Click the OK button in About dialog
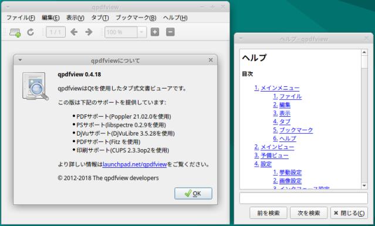Viewport: 375px width, 226px height. (193, 193)
